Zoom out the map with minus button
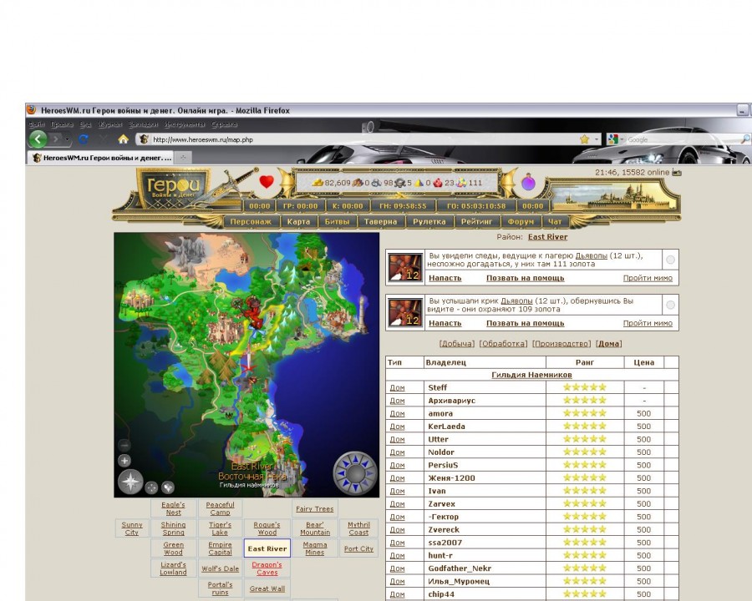 (x=124, y=445)
